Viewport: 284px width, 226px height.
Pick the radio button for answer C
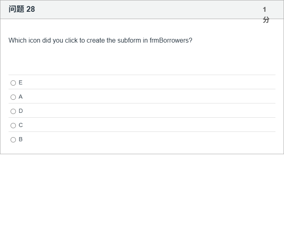(13, 125)
